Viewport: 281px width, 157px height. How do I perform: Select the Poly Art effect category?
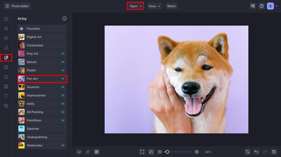42,54
